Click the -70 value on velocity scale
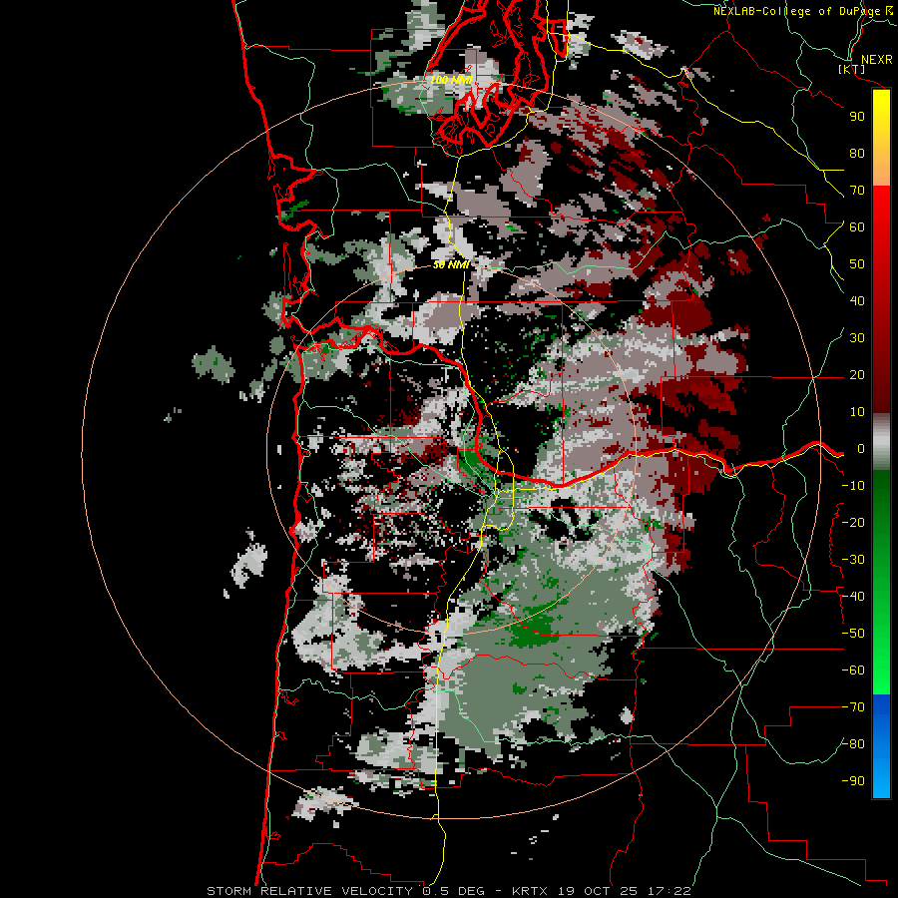This screenshot has width=898, height=898. 853,707
